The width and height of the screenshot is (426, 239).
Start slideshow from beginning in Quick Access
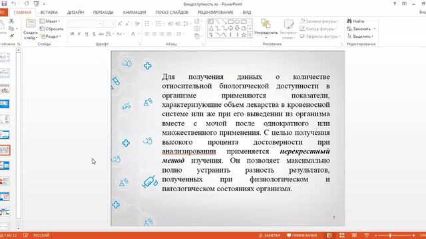(x=37, y=4)
